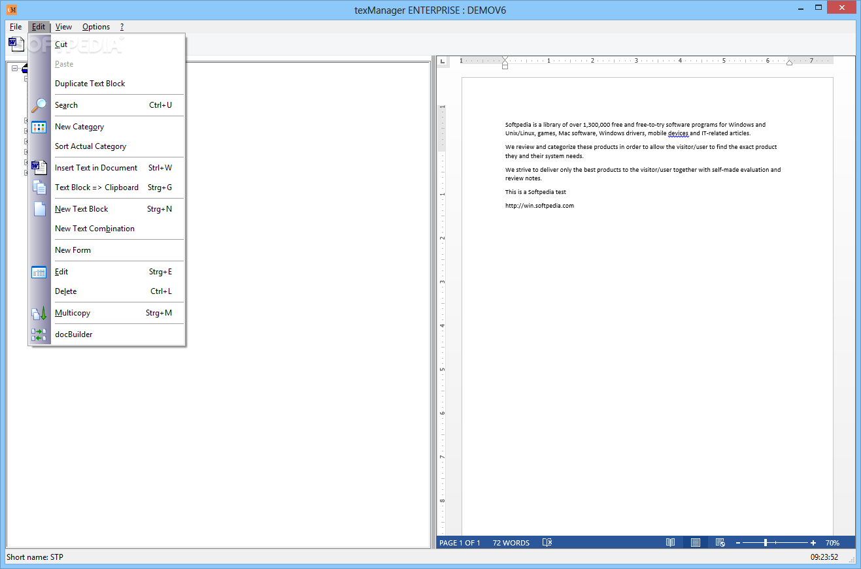This screenshot has width=861, height=569.
Task: Click the docBuilder arrows icon
Action: tap(39, 334)
